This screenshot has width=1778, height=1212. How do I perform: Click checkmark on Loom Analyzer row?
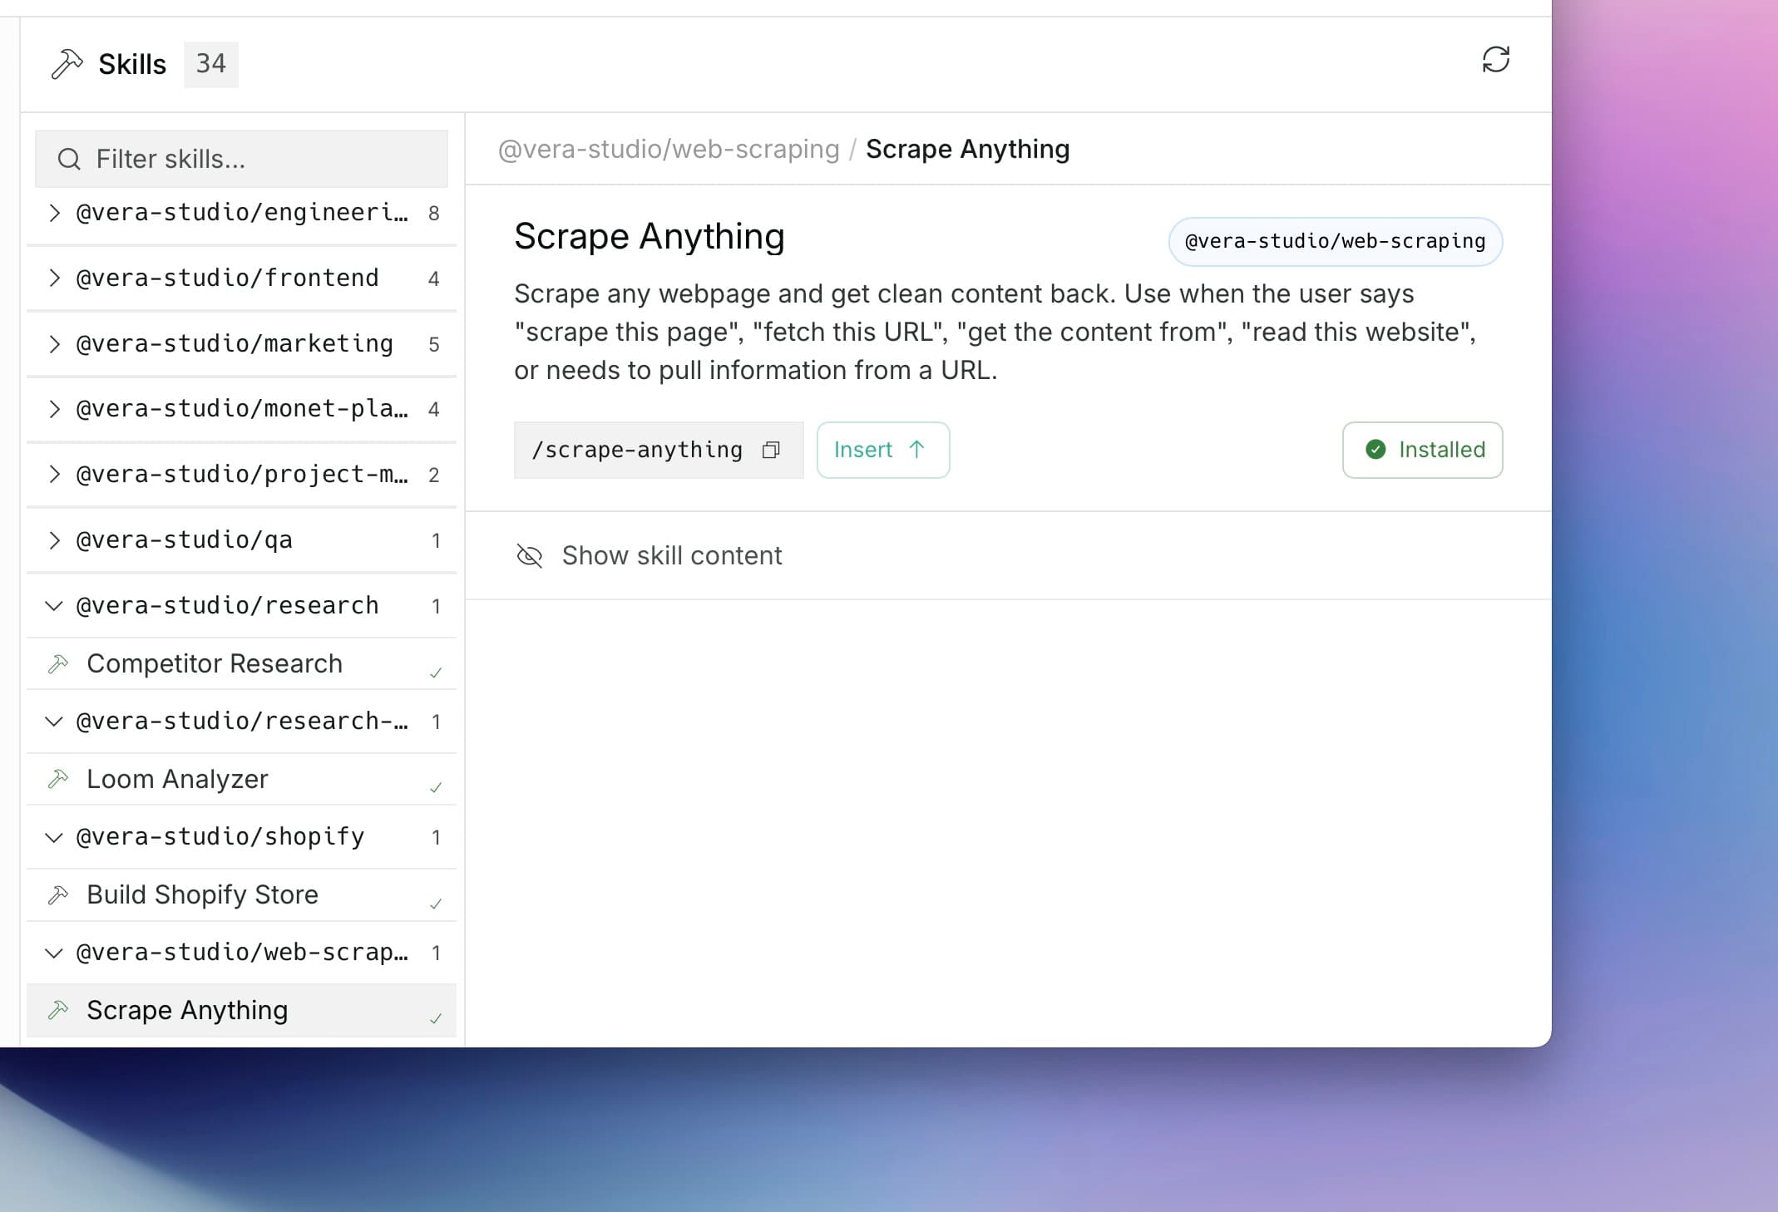click(x=436, y=787)
